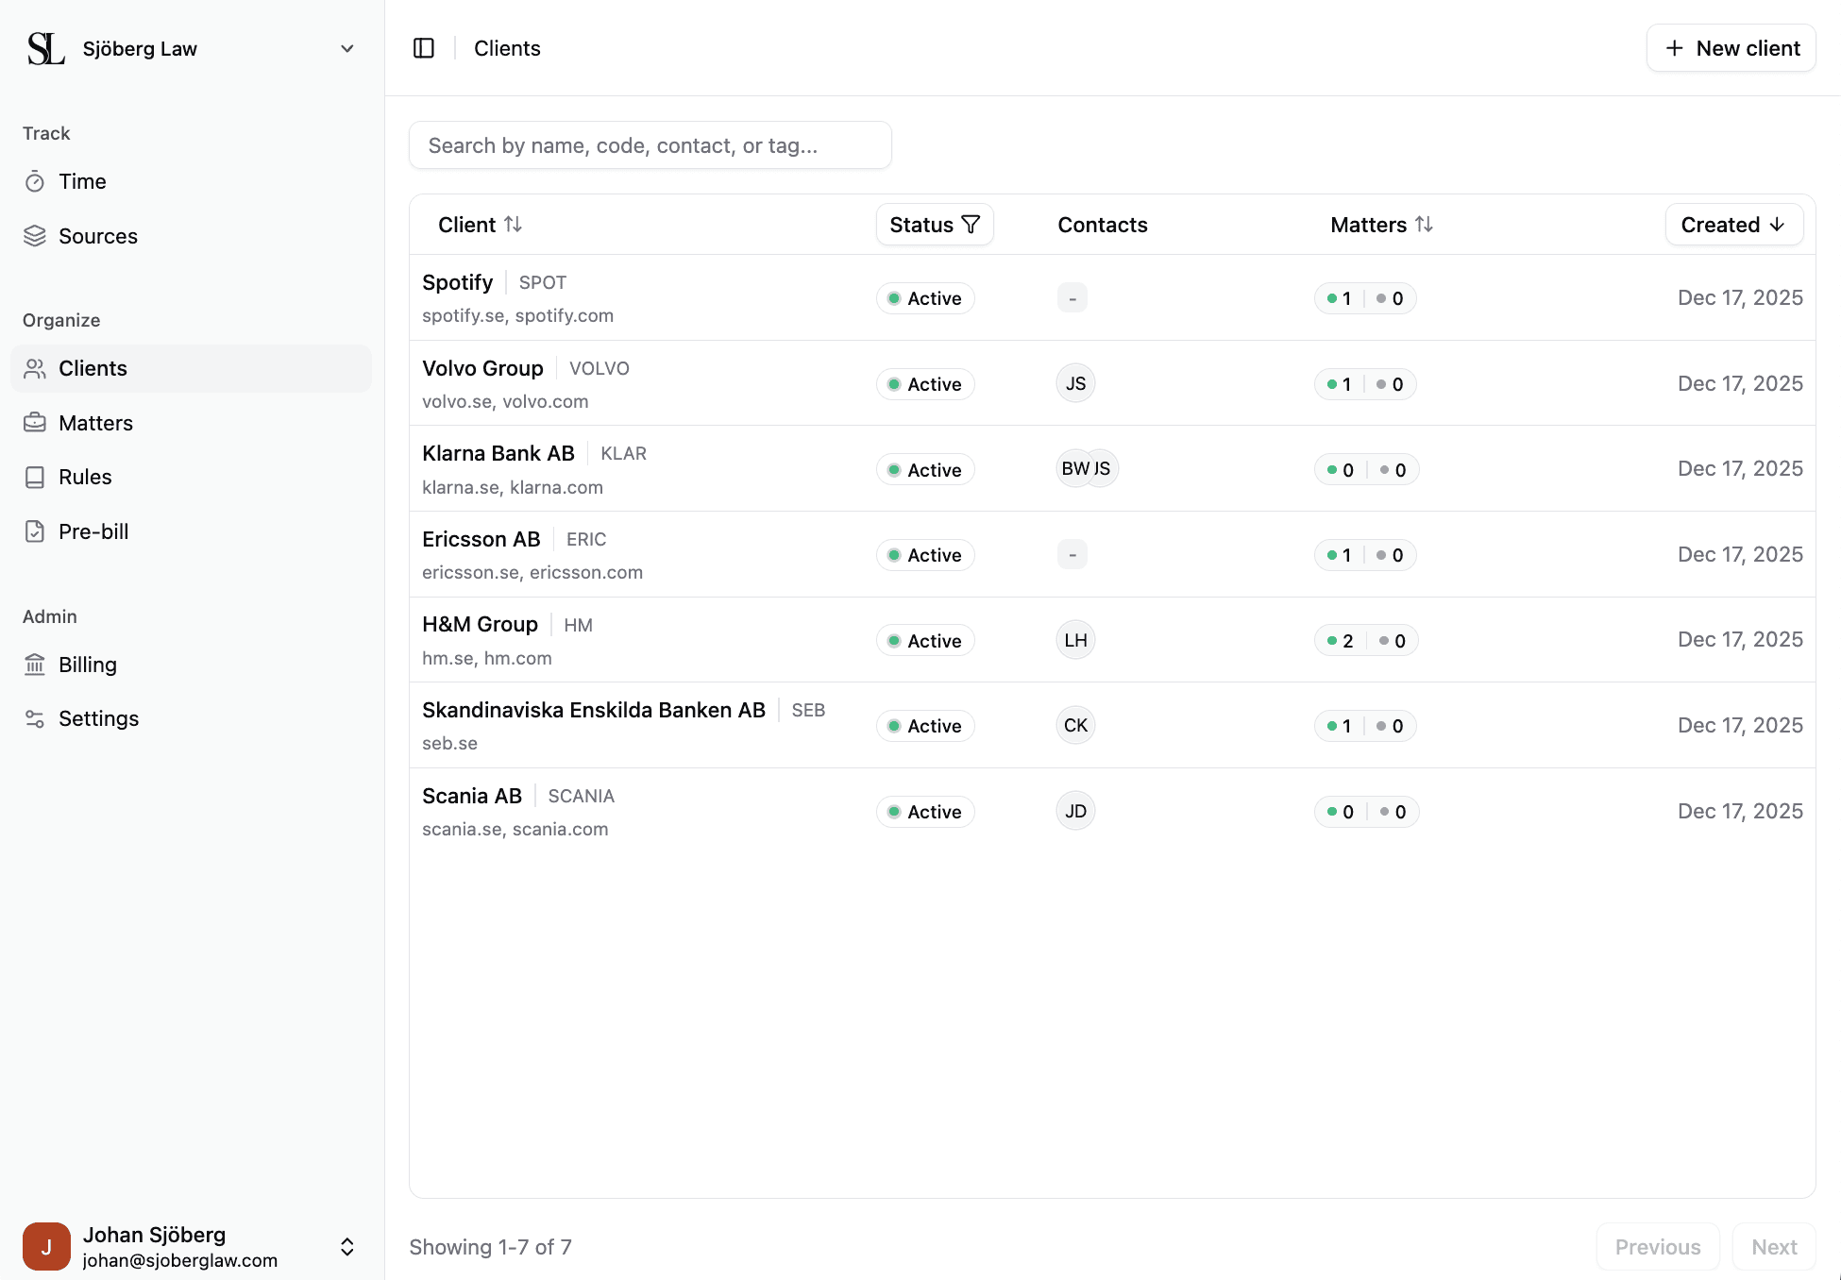Sort by Client column

pyautogui.click(x=480, y=225)
